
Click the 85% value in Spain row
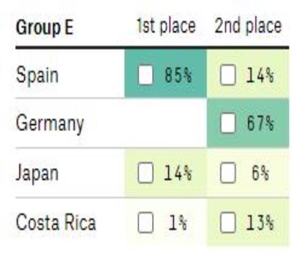coord(178,75)
